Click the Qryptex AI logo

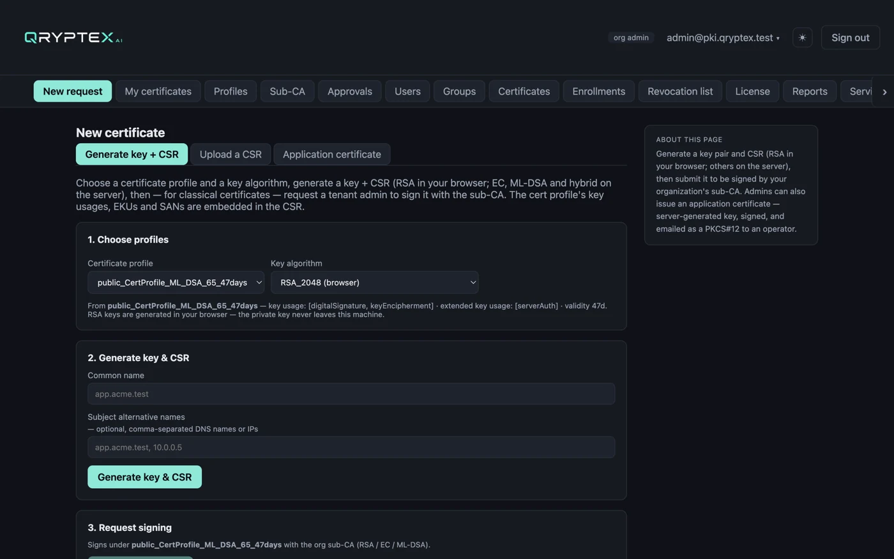pos(73,38)
